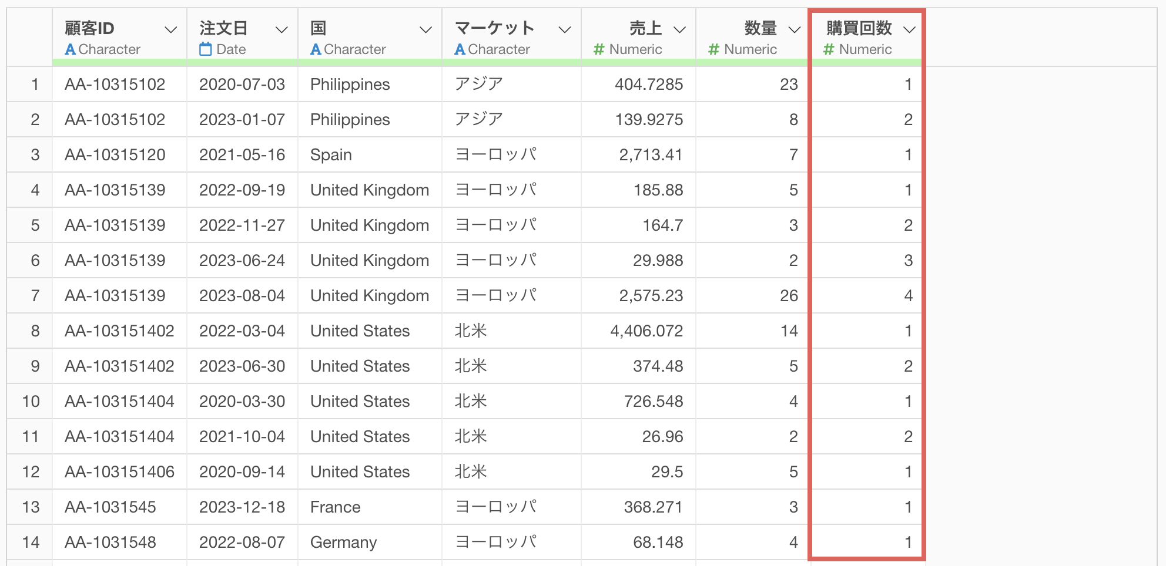Click purchase count 4 in row 7

(x=909, y=296)
